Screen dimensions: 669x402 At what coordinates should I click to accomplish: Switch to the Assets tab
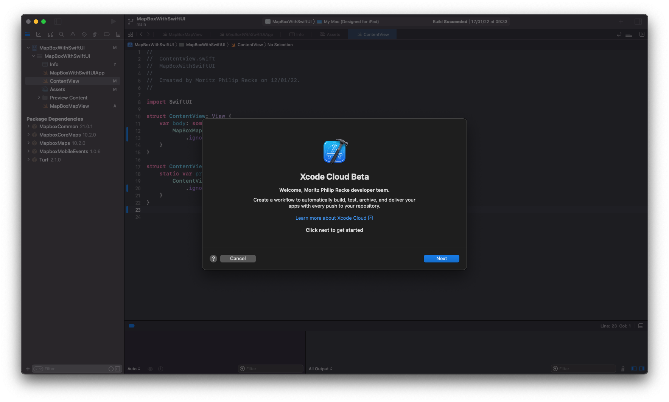[330, 34]
